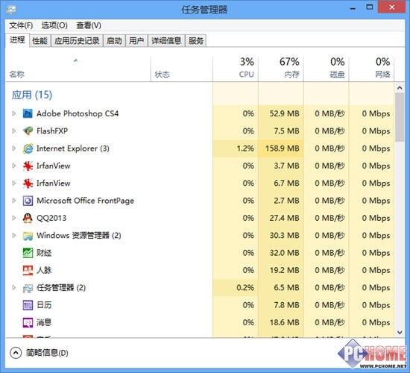
Task: Select the QQ2013 row name
Action: (x=51, y=218)
